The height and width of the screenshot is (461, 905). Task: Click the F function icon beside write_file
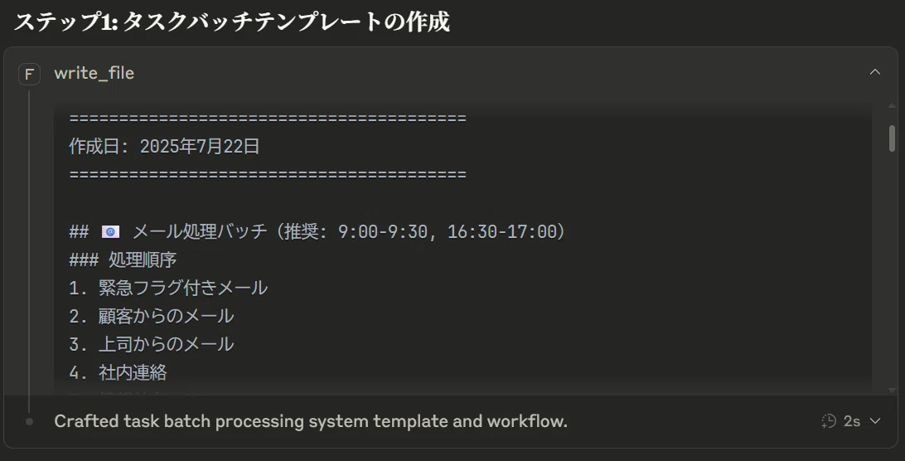pos(29,74)
